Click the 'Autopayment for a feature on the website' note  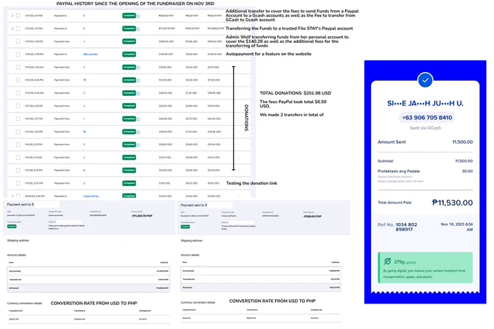click(x=268, y=54)
